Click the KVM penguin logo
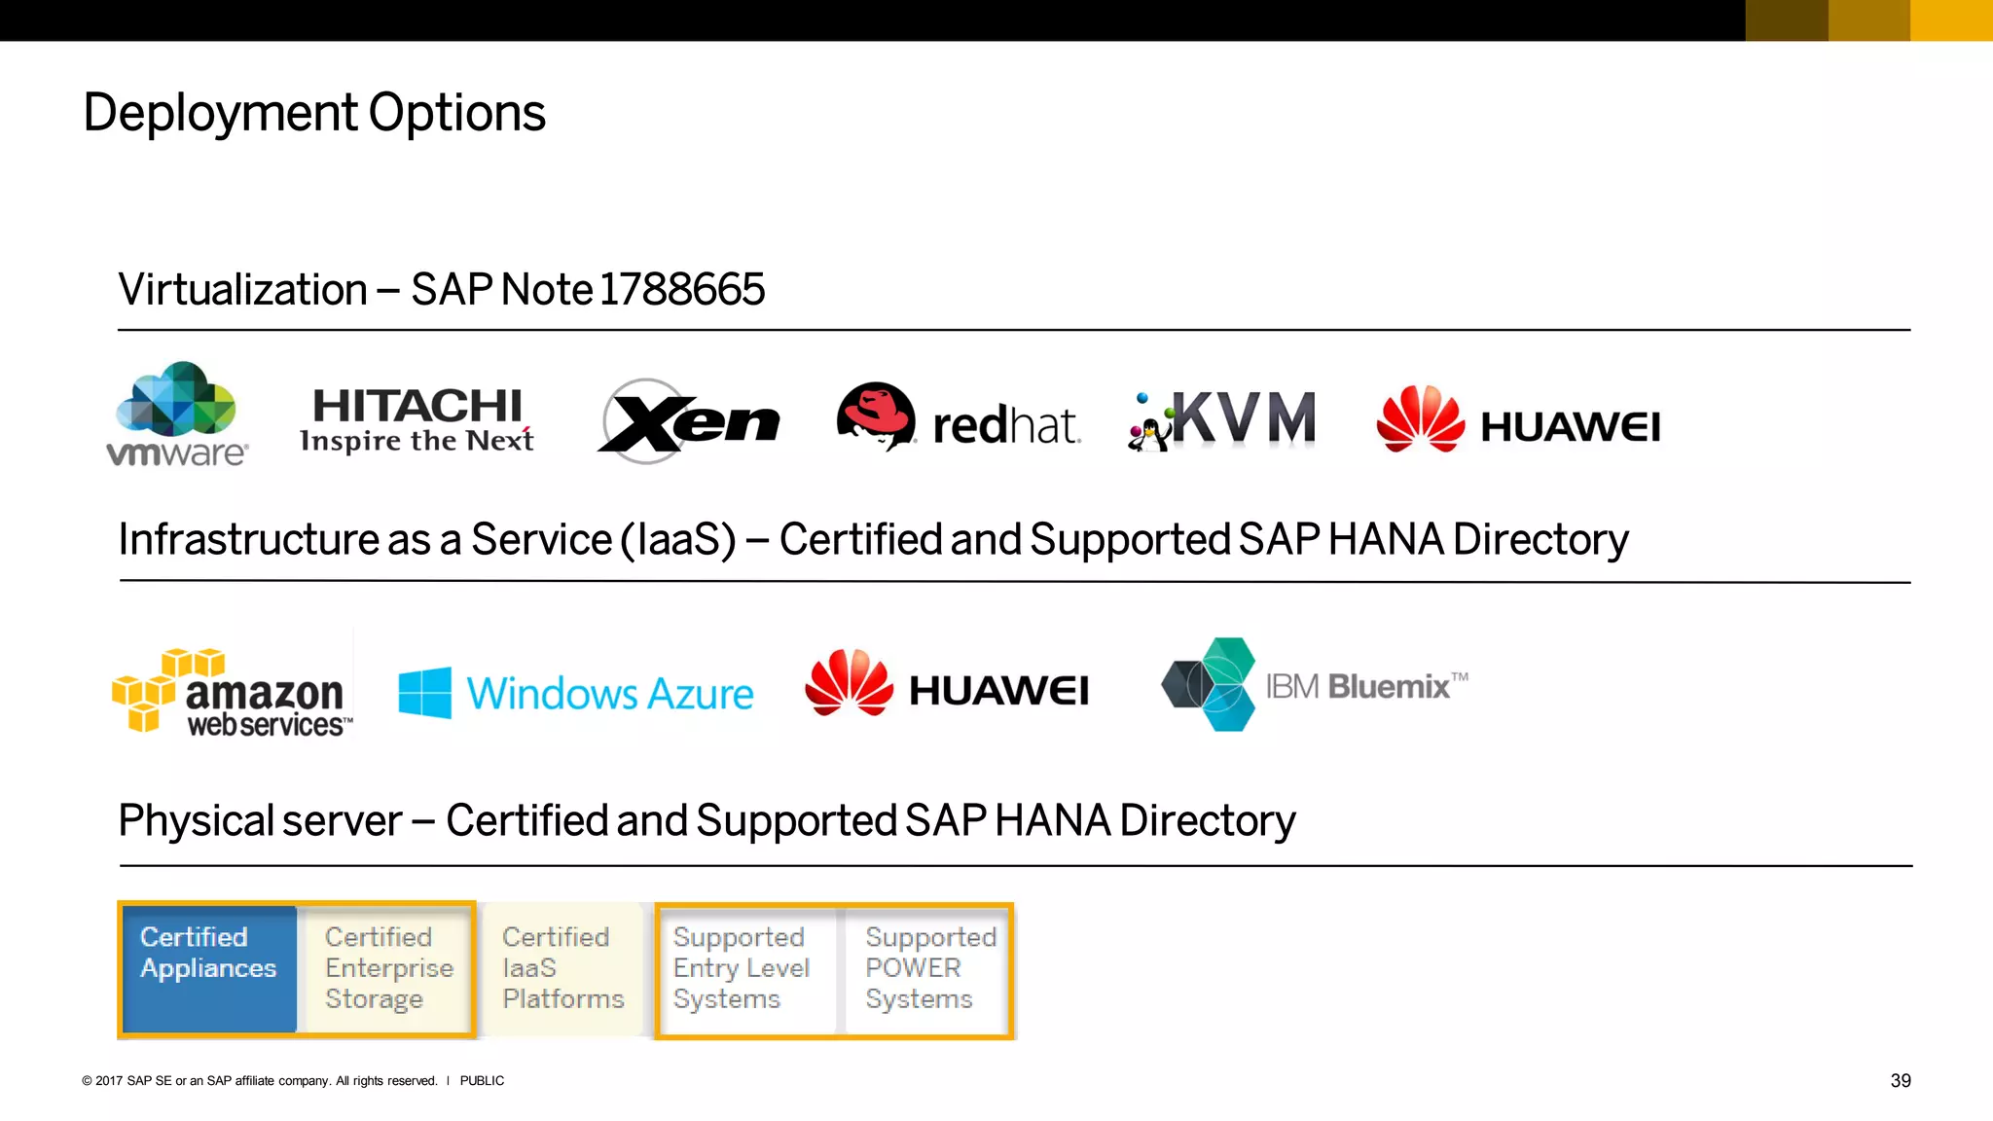The height and width of the screenshot is (1121, 1993). pos(1222,420)
